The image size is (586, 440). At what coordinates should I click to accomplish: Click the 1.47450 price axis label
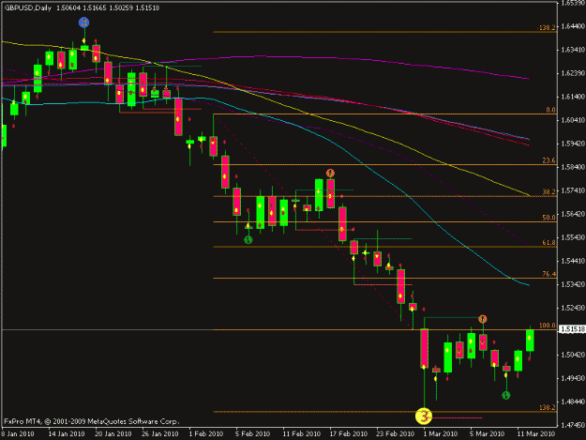point(572,425)
